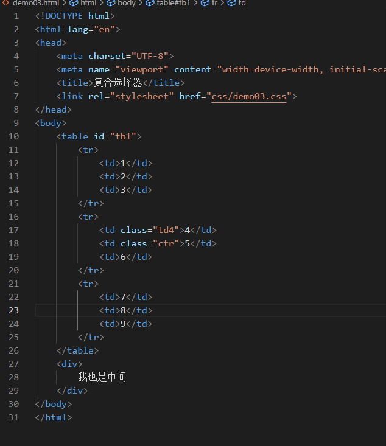Click the <td>3</td> cell line
Image resolution: width=386 pixels, height=446 pixels.
tap(126, 190)
